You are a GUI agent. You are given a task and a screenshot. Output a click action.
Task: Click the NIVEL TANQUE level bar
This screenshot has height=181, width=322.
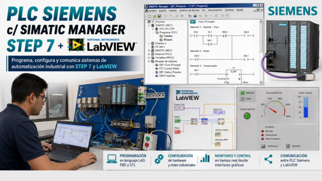tap(306, 107)
